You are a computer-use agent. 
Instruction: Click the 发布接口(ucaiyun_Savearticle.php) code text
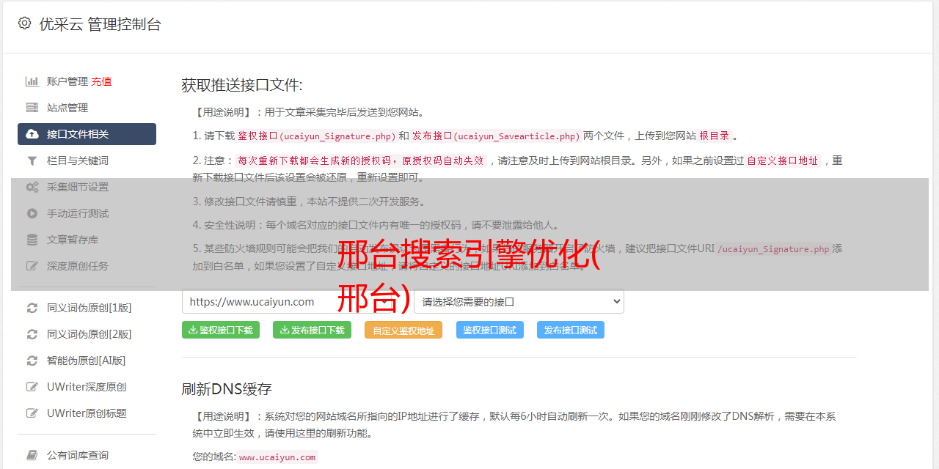coord(497,136)
